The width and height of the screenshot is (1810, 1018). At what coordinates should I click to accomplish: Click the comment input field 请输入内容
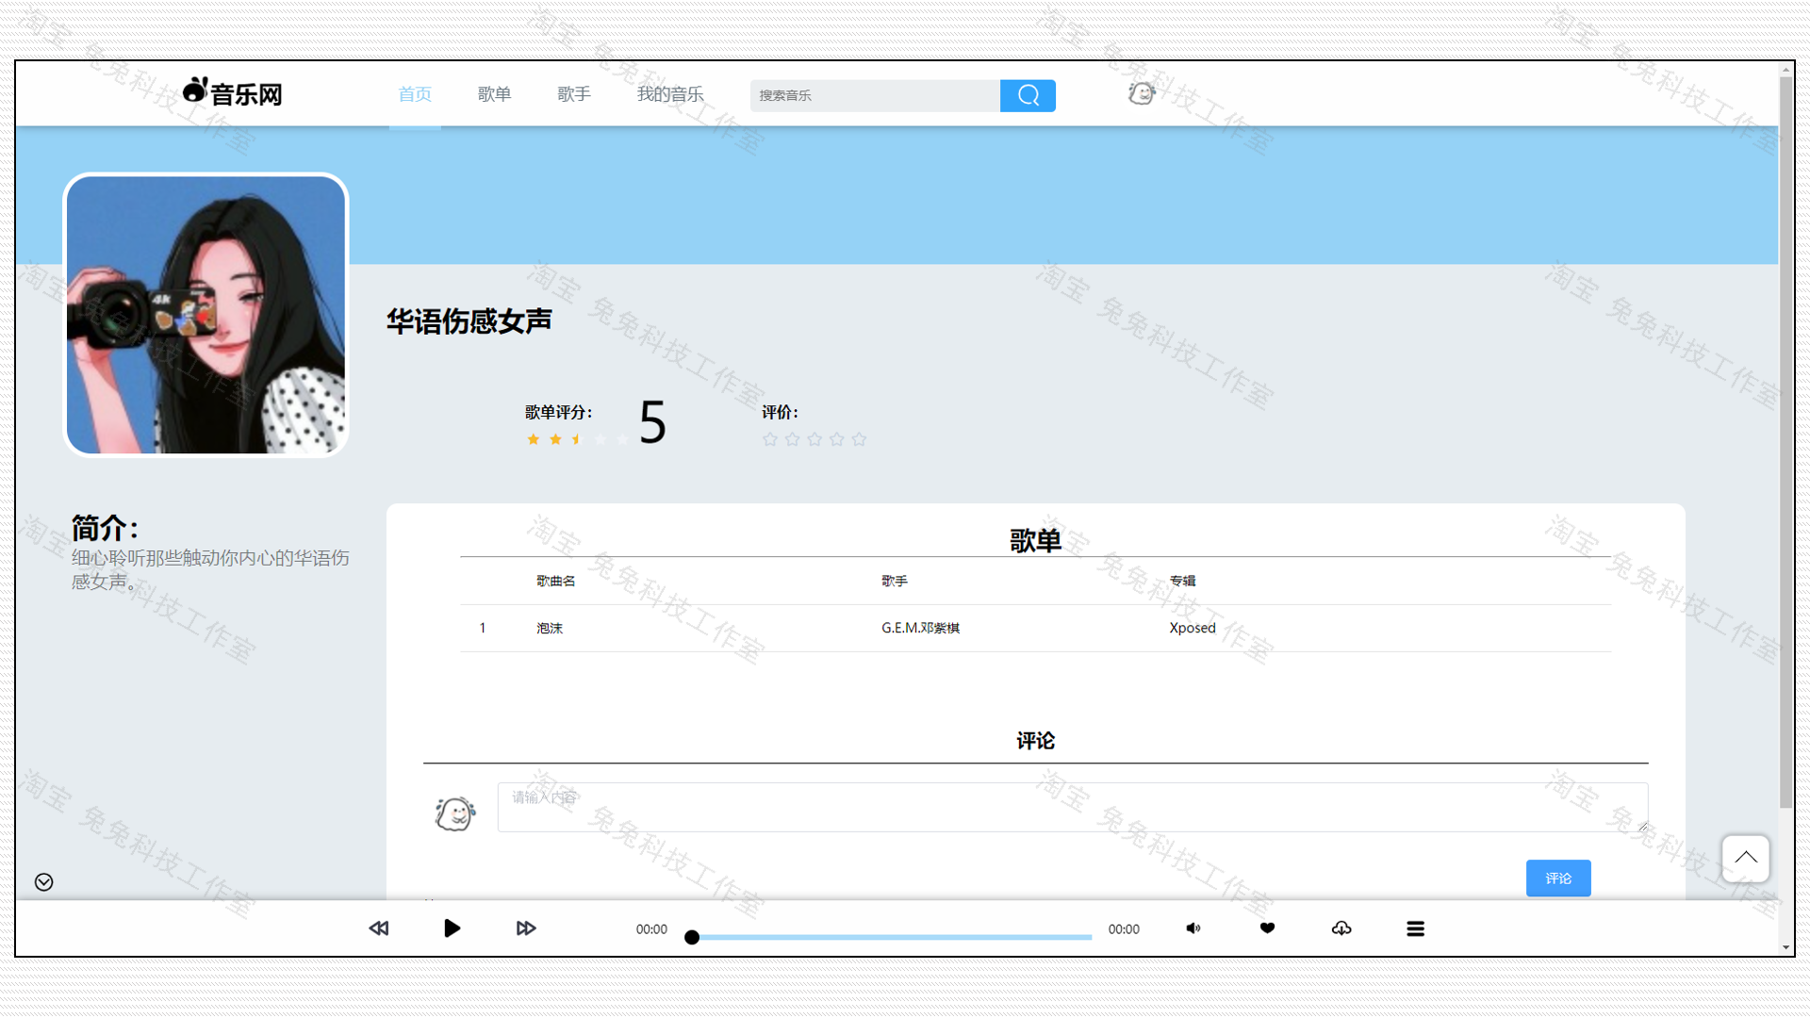click(1071, 807)
